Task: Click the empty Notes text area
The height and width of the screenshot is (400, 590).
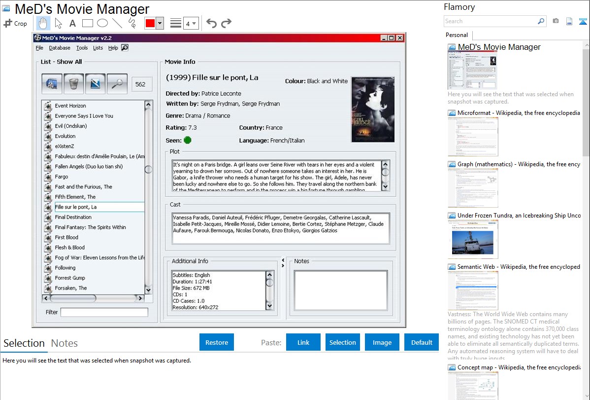Action: [341, 291]
